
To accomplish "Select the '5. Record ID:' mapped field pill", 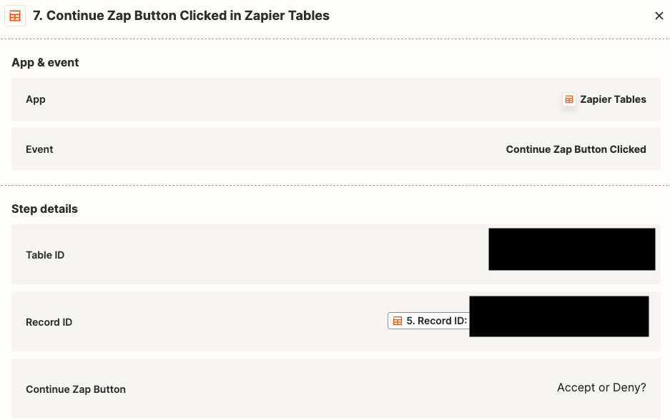I will coord(428,321).
